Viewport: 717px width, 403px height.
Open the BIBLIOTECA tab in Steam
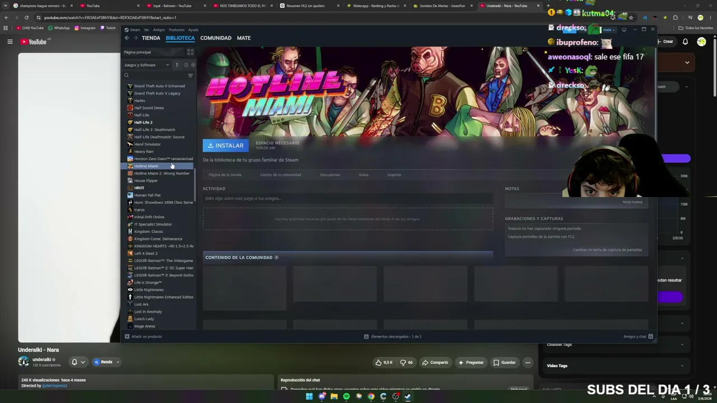coord(180,38)
